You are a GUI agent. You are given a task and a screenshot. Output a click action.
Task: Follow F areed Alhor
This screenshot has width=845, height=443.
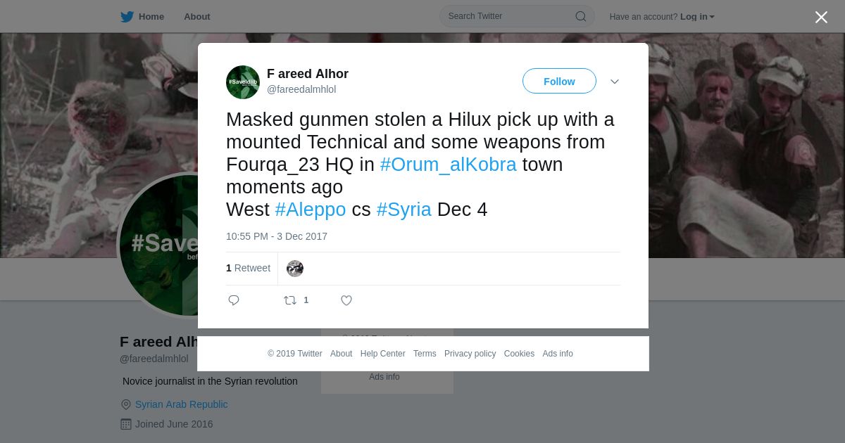click(x=559, y=81)
